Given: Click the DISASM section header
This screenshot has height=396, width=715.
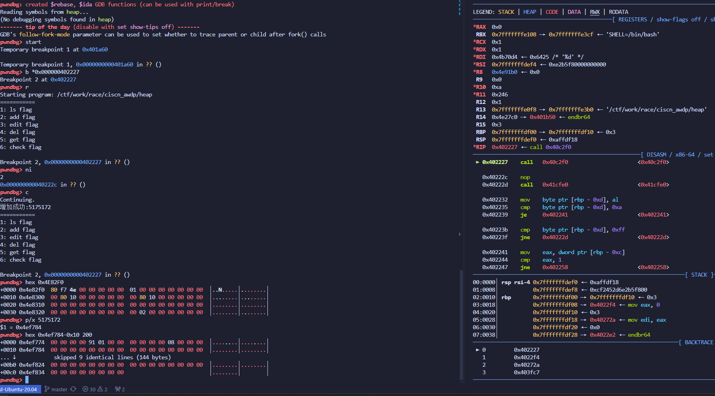Looking at the screenshot, I should pos(656,155).
